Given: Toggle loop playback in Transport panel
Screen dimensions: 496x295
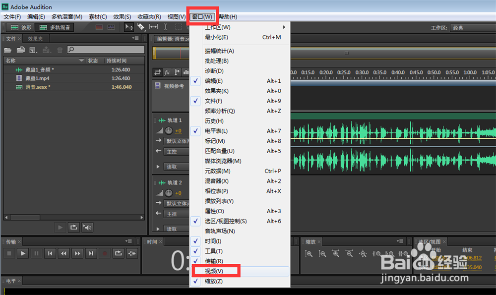Looking at the screenshot, I should coord(118,253).
